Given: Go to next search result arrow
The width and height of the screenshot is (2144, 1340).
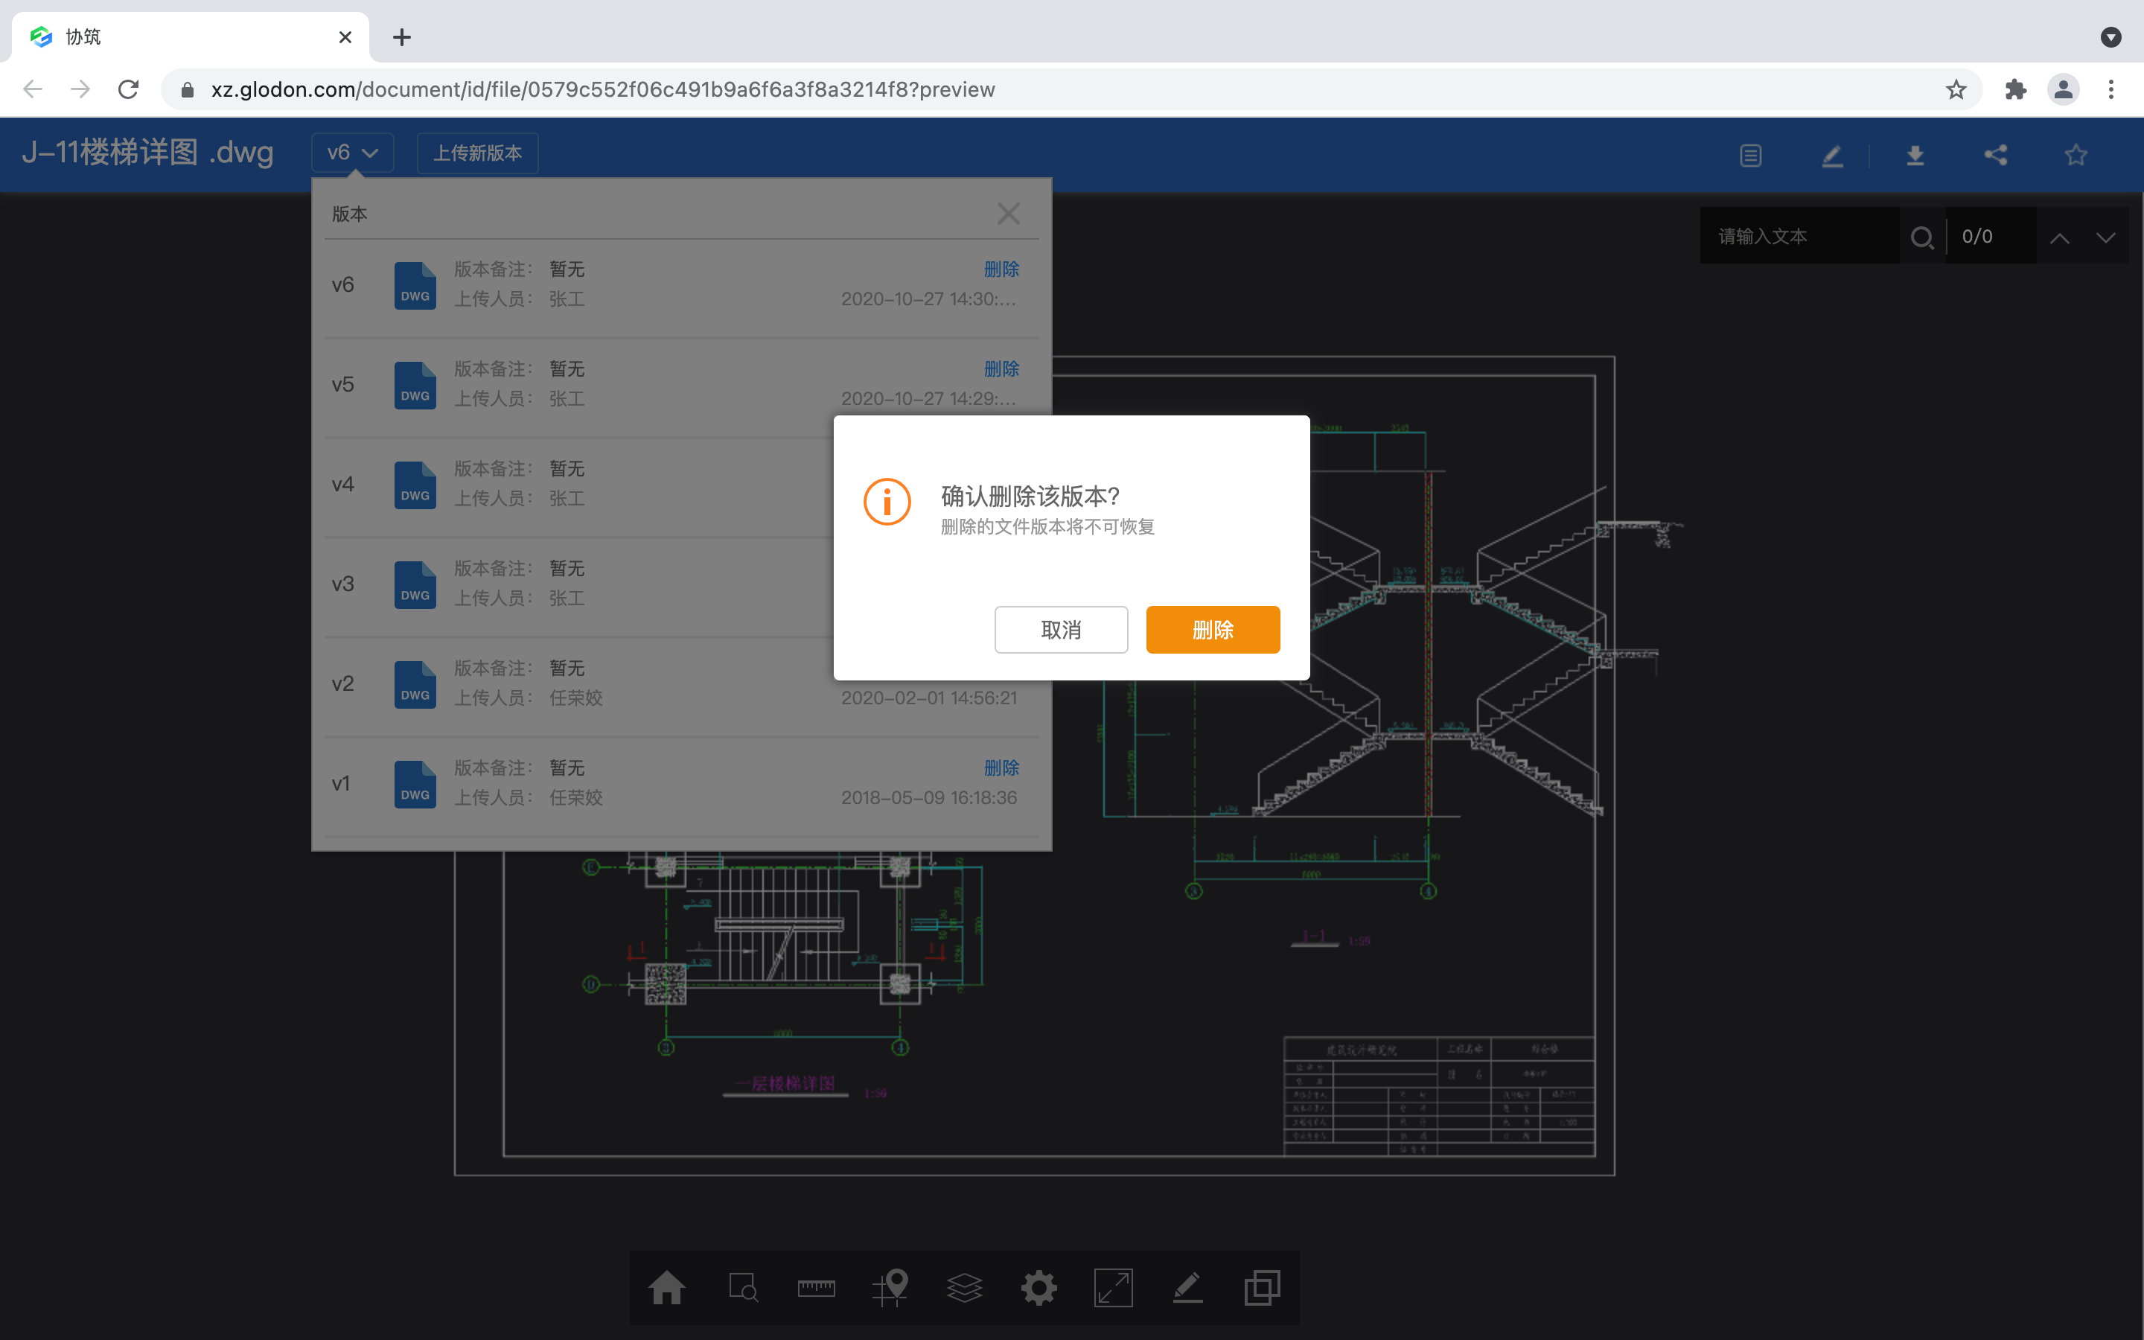Looking at the screenshot, I should point(2105,237).
